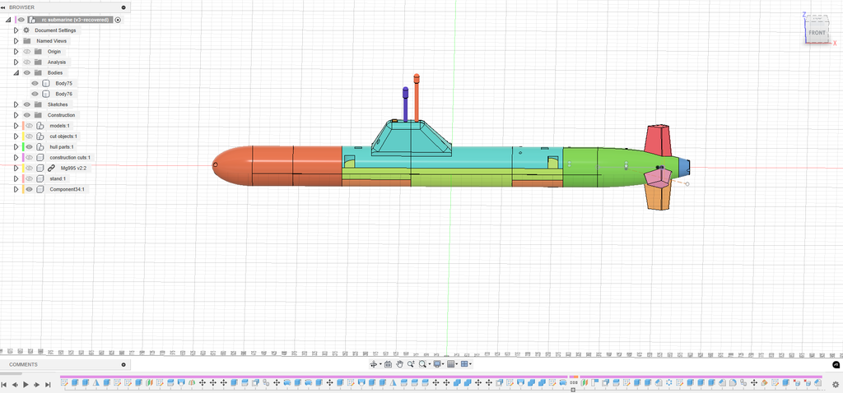Screen dimensions: 843x393
Task: Hide the Sketches folder
Action: point(27,104)
